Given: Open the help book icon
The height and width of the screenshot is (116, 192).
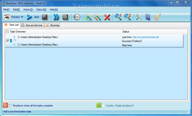Looking at the screenshot, I should tap(148, 17).
